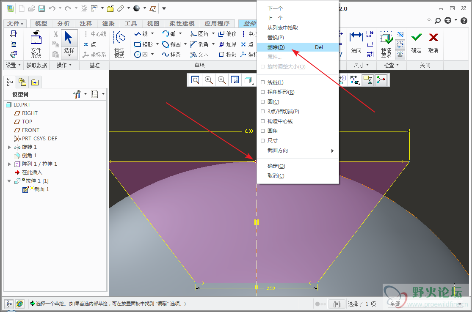Image resolution: width=472 pixels, height=312 pixels.
Task: Zoom out using the graphics toolbar
Action: [222, 80]
